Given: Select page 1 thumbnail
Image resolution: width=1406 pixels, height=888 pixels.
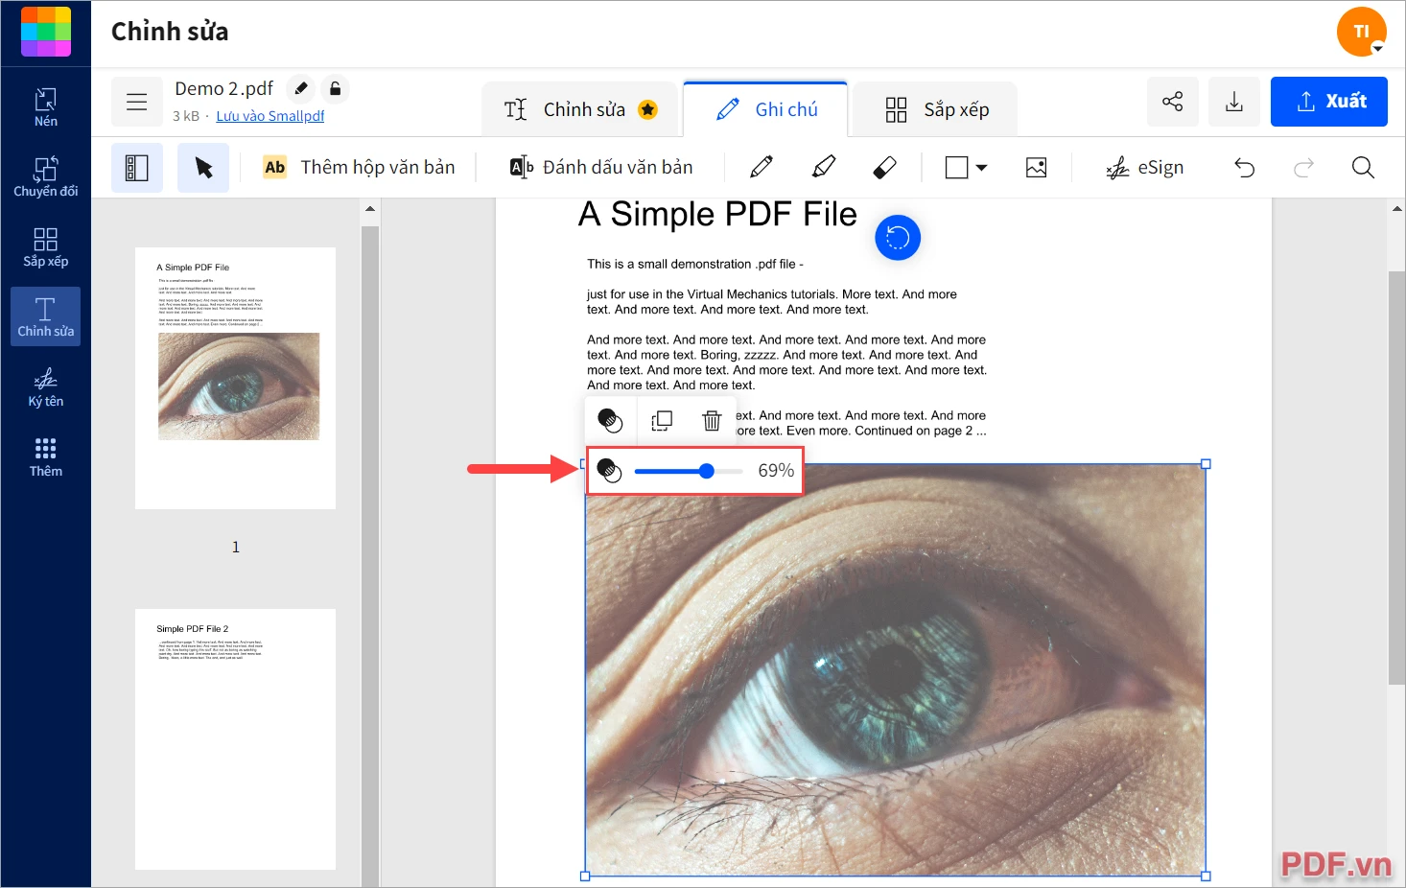Looking at the screenshot, I should [x=235, y=378].
